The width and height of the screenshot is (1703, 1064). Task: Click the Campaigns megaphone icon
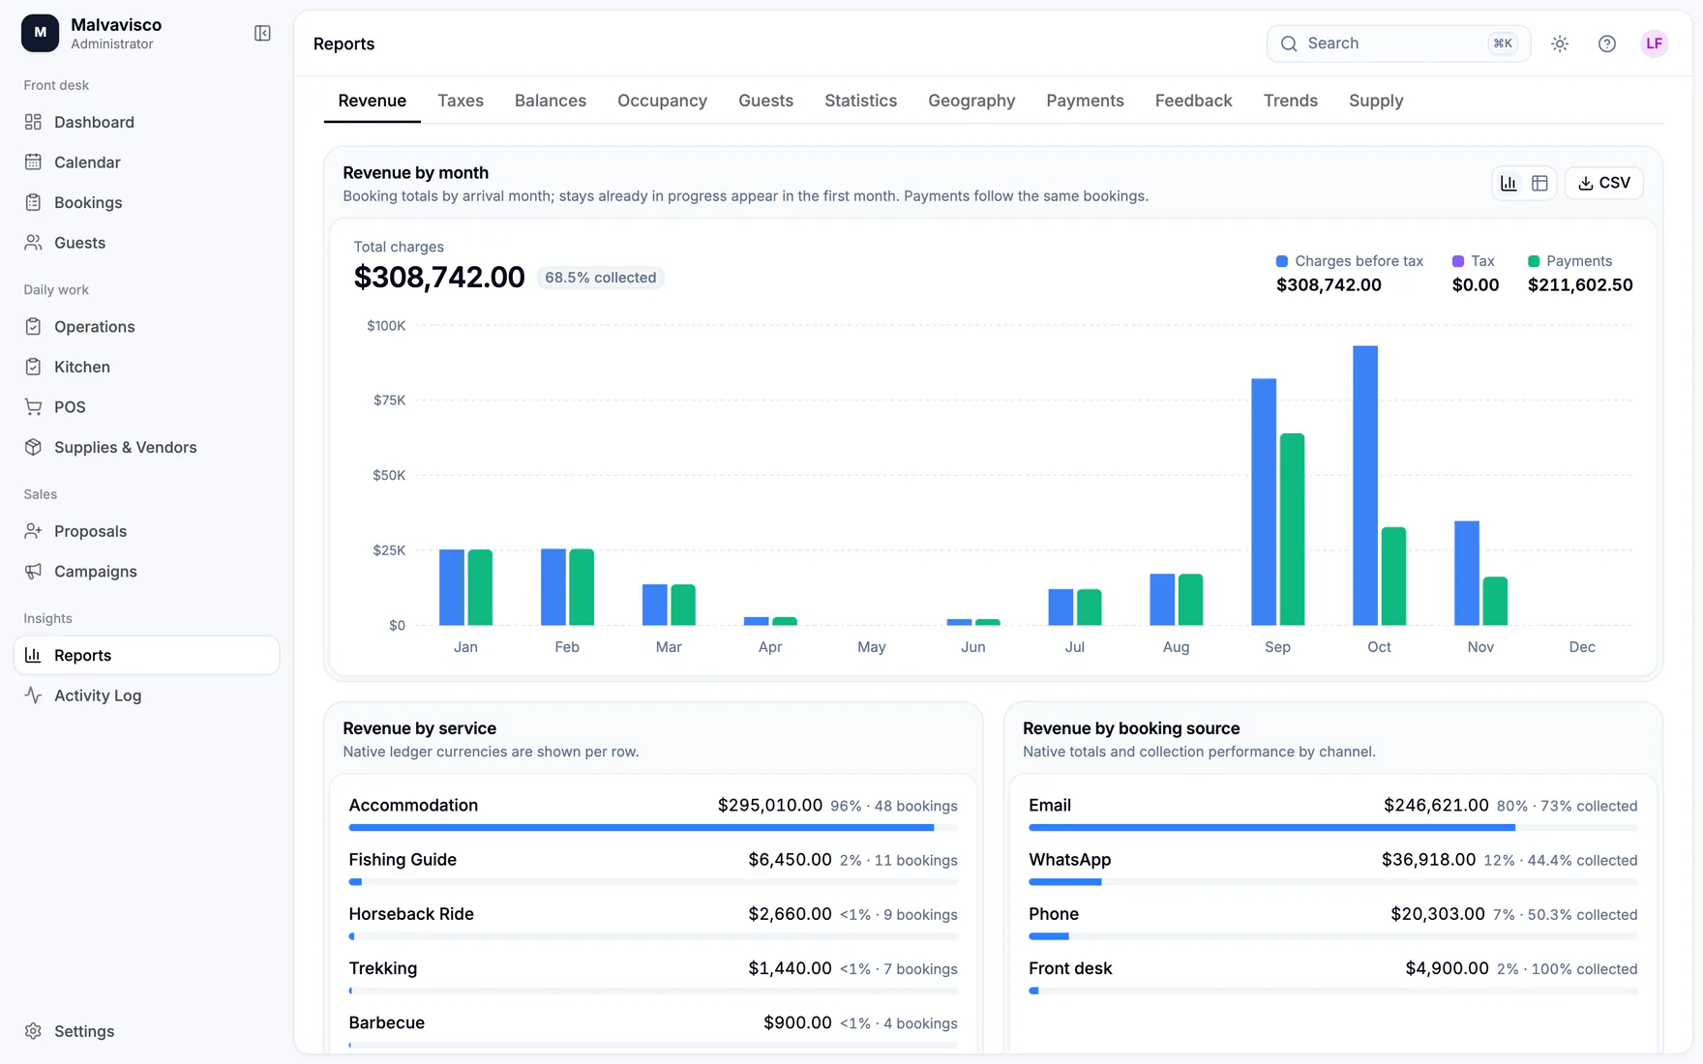pos(33,572)
